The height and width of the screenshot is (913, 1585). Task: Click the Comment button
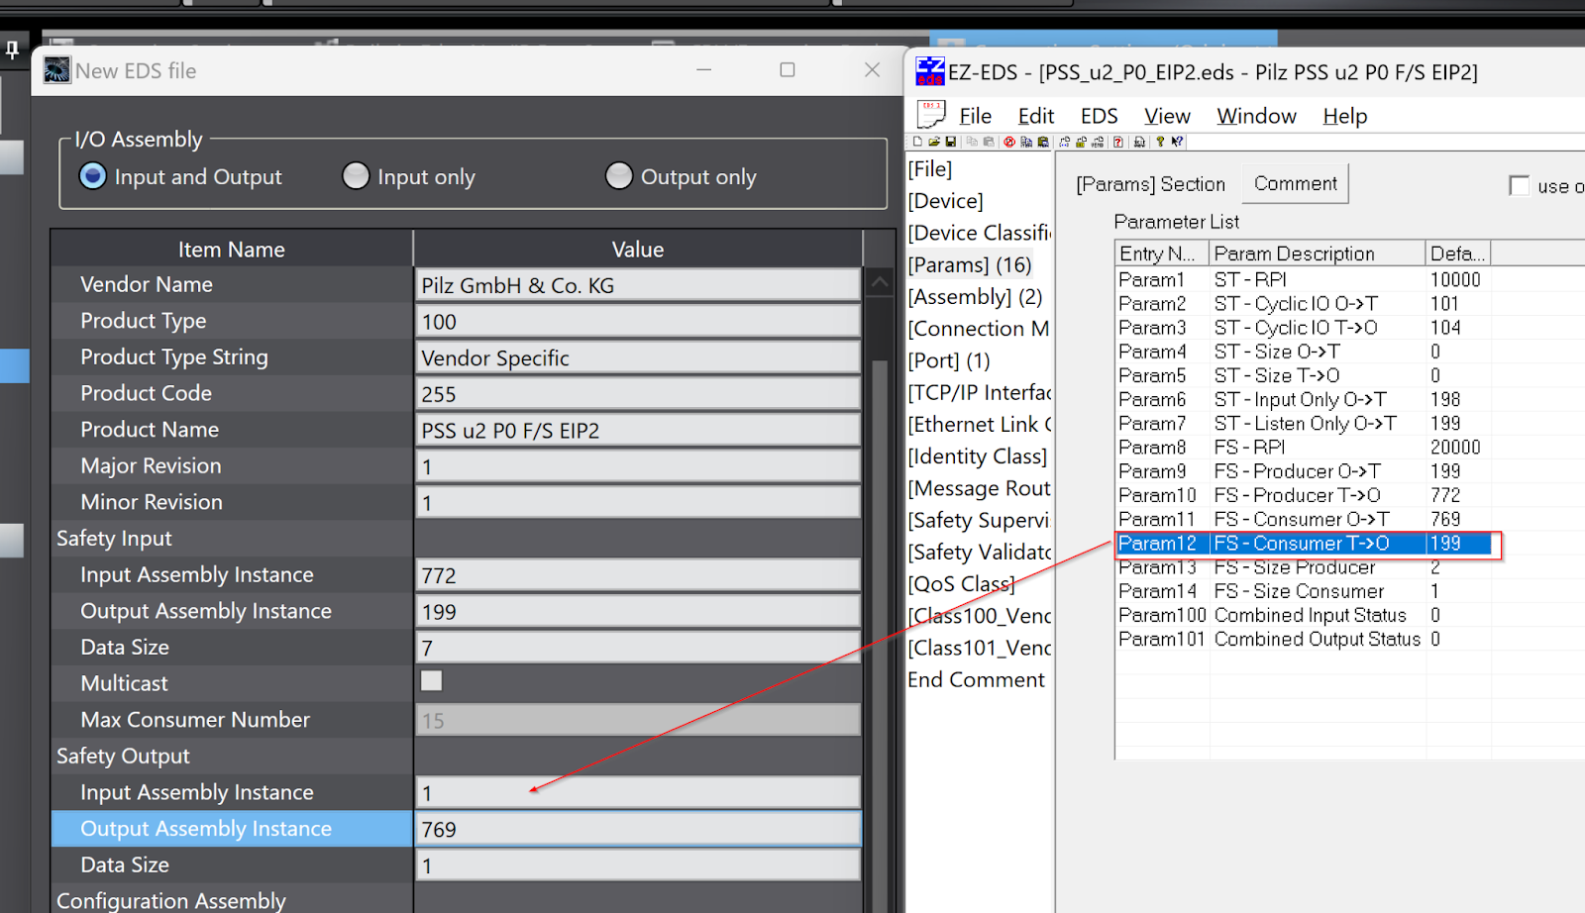click(1295, 183)
